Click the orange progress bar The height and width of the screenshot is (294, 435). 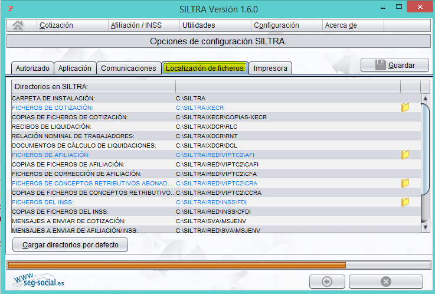click(177, 265)
